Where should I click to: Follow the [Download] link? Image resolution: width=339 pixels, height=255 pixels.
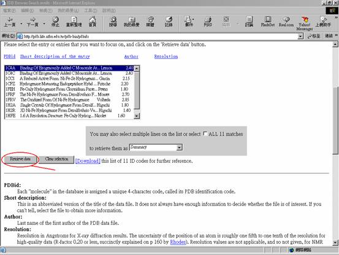[x=88, y=161]
